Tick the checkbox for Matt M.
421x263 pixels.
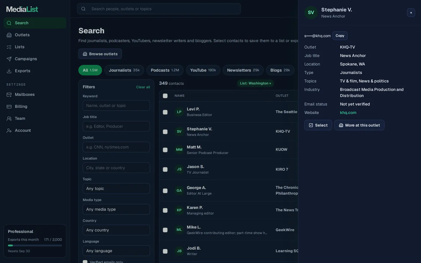(165, 150)
